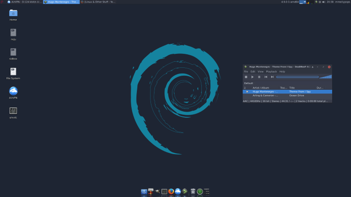This screenshot has width=351, height=197.
Task: Open the Playback menu
Action: click(271, 71)
